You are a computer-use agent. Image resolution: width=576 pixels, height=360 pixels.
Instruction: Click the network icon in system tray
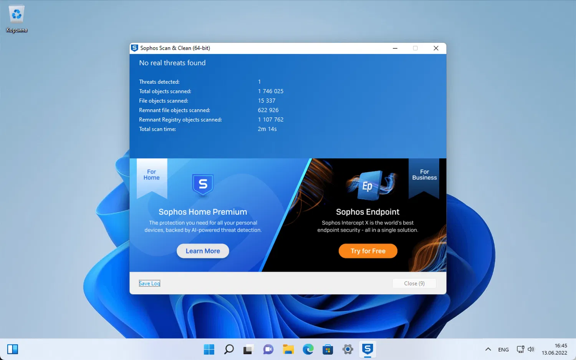click(x=520, y=349)
